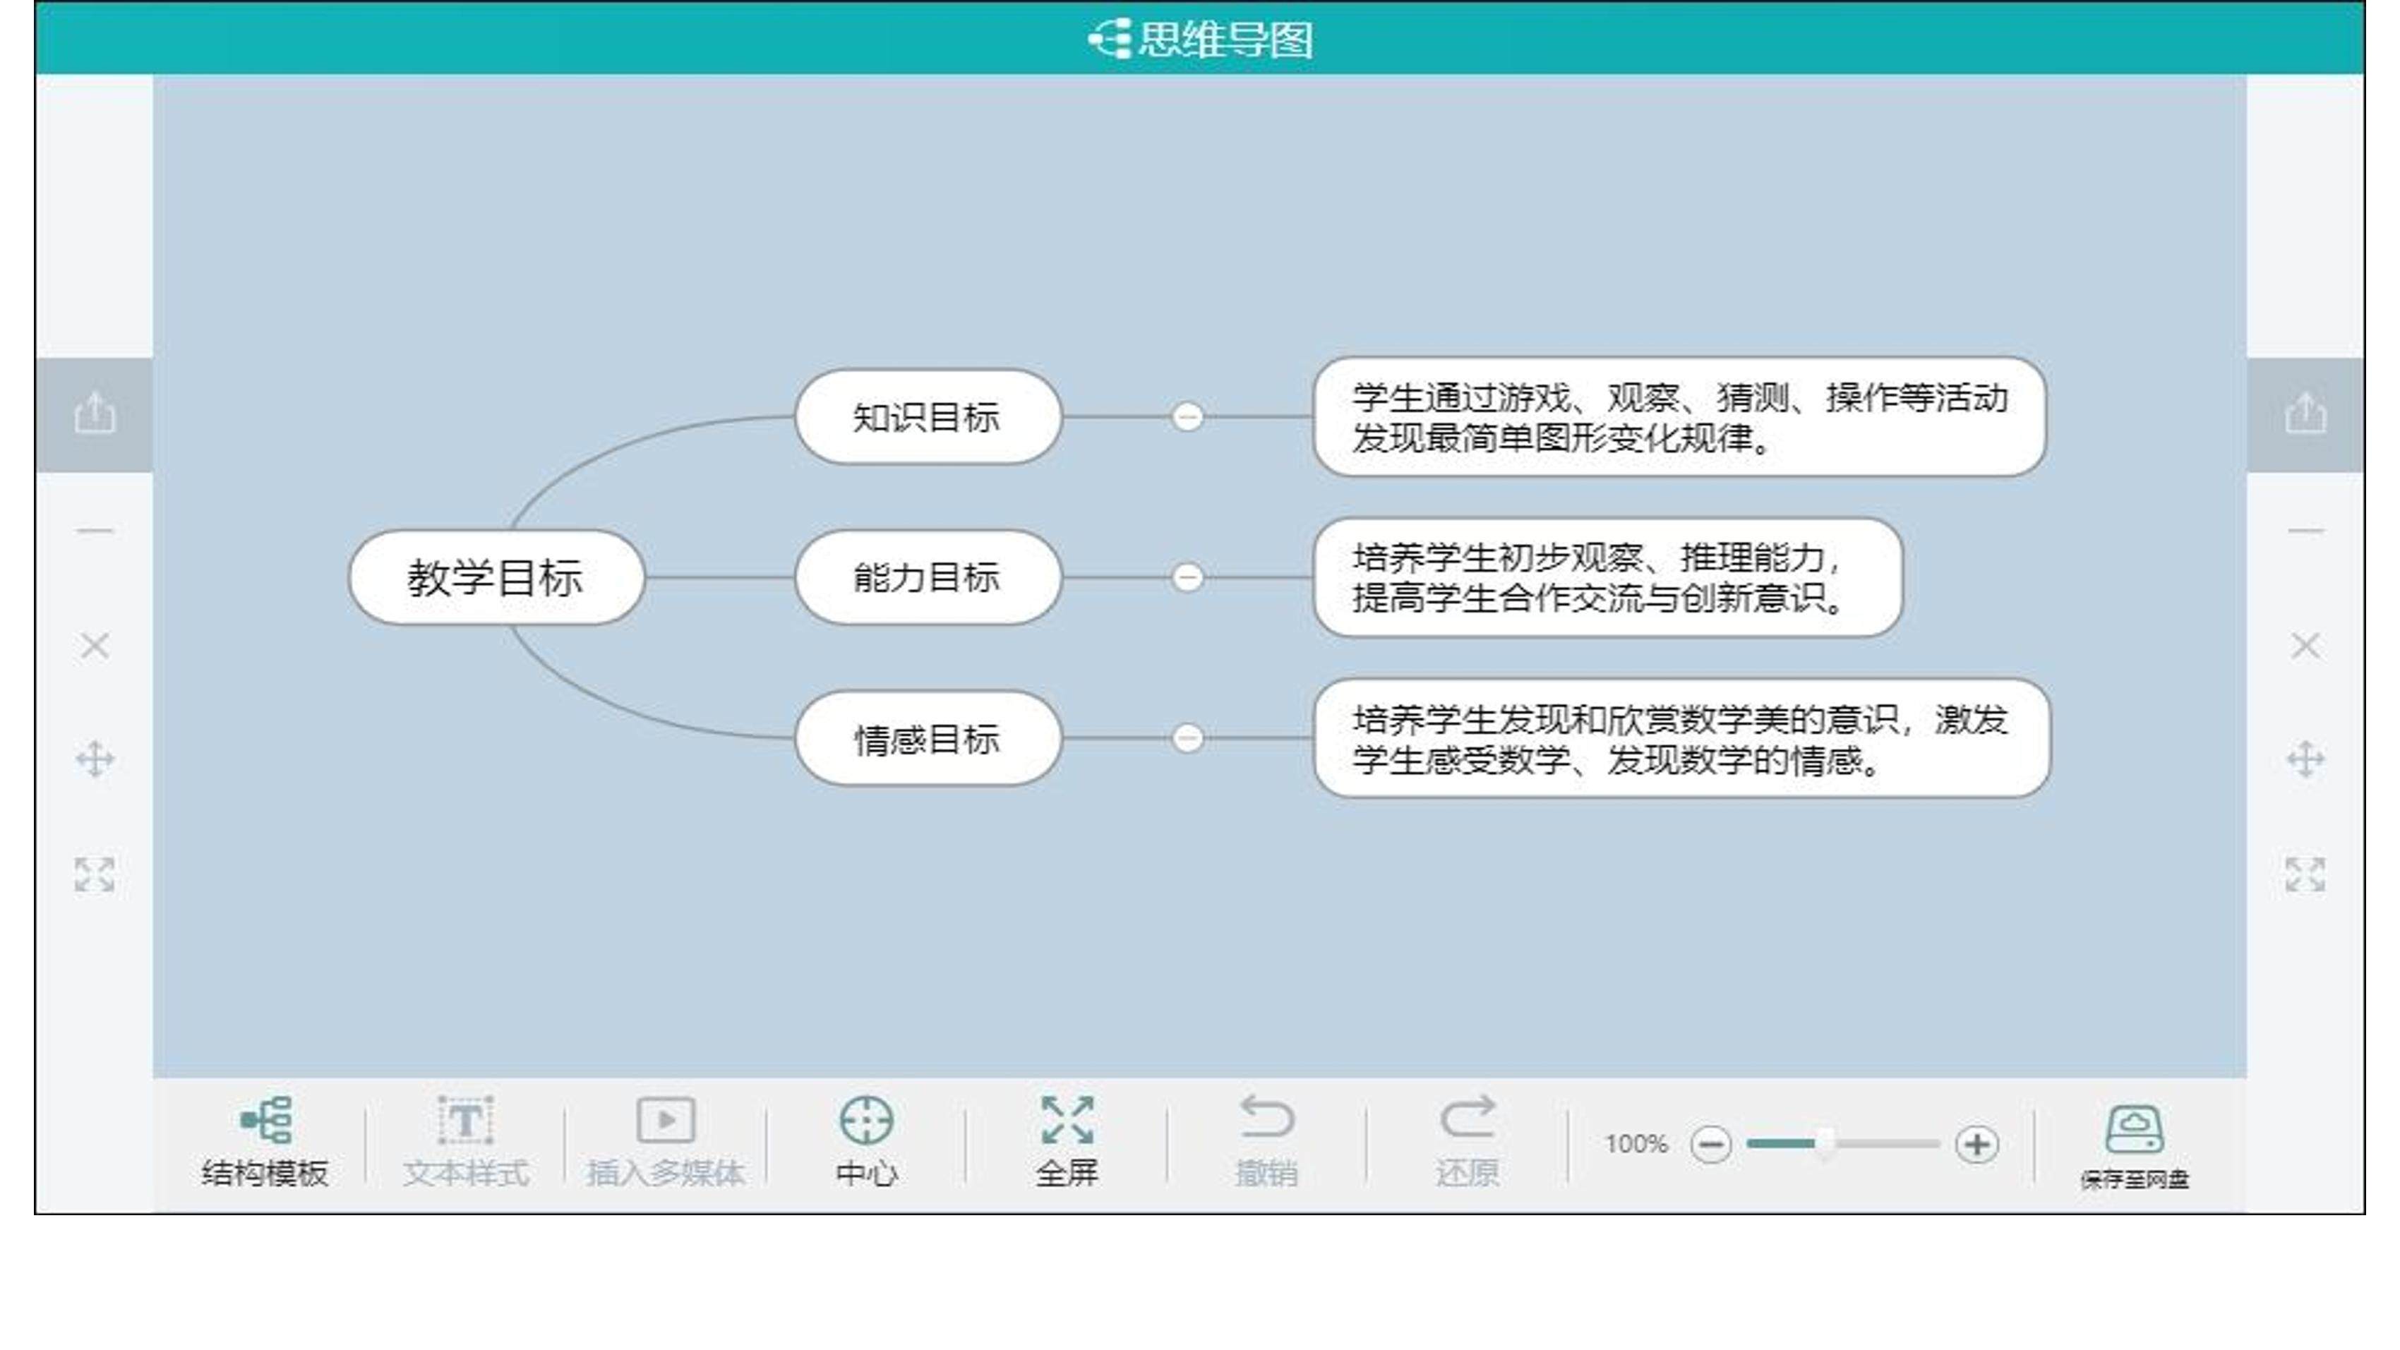Select the node starting 培养学生初步观察
The image size is (2400, 1350).
[x=1608, y=578]
